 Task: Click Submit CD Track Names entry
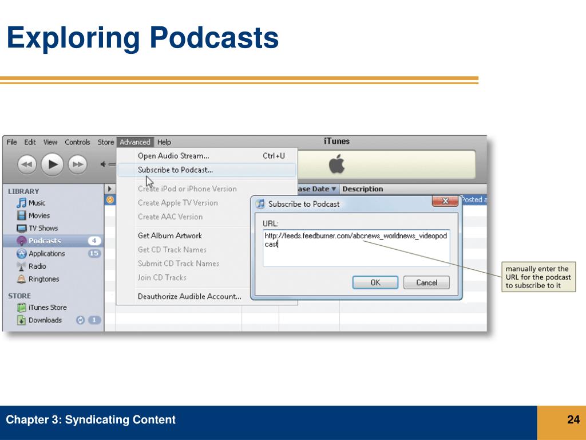coord(179,264)
